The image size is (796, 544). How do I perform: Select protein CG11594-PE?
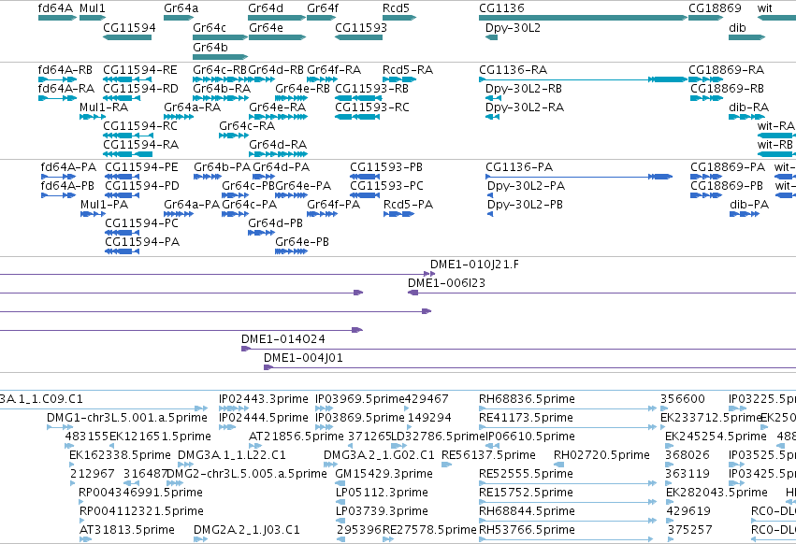tap(122, 177)
